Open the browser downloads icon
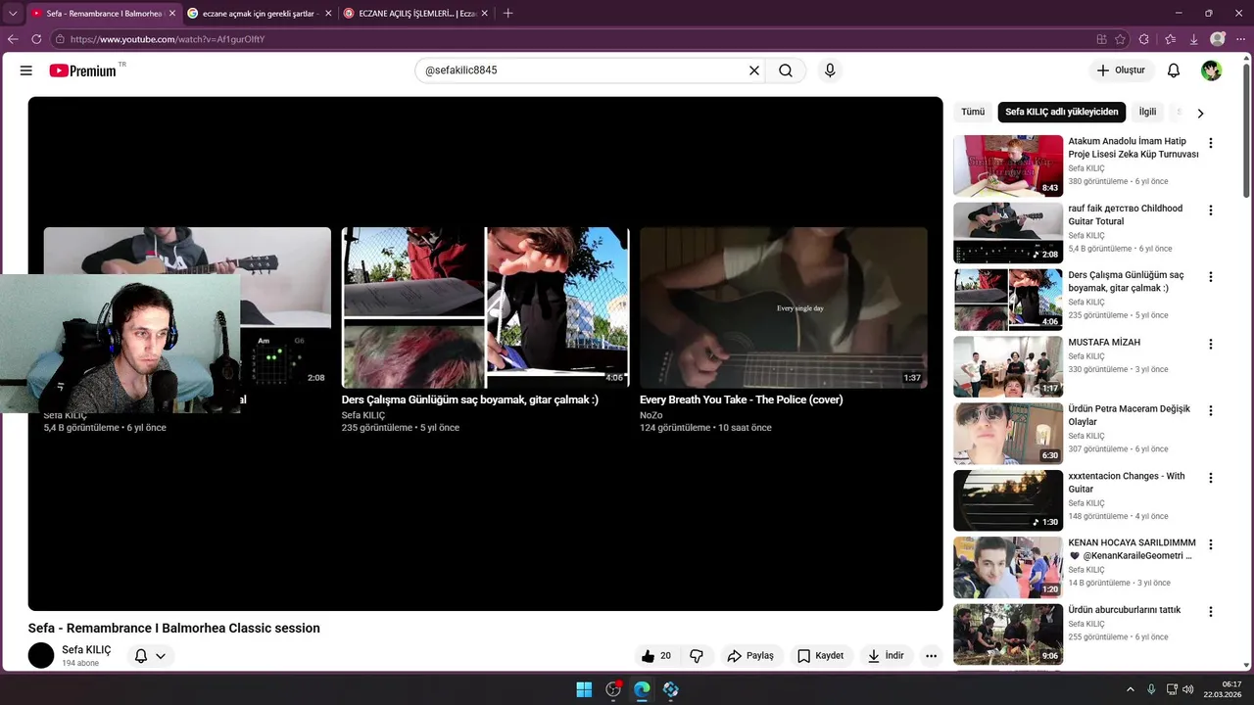1254x705 pixels. pos(1193,39)
